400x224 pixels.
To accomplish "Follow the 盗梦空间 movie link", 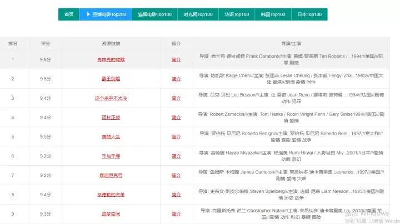I will click(x=111, y=214).
